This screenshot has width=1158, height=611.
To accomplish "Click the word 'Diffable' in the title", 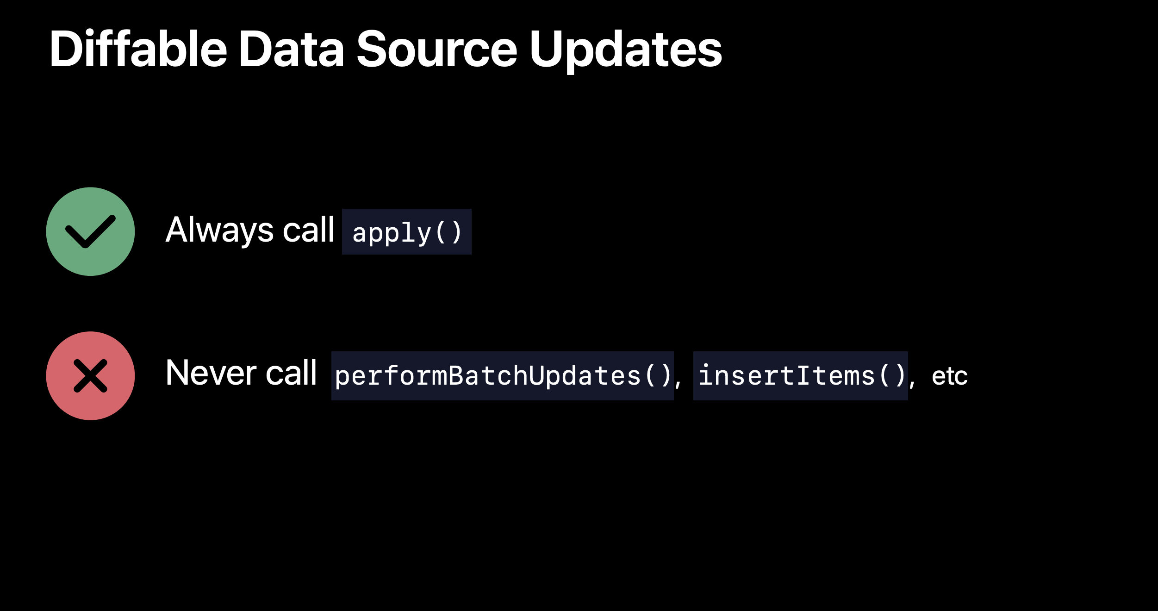I will 138,49.
